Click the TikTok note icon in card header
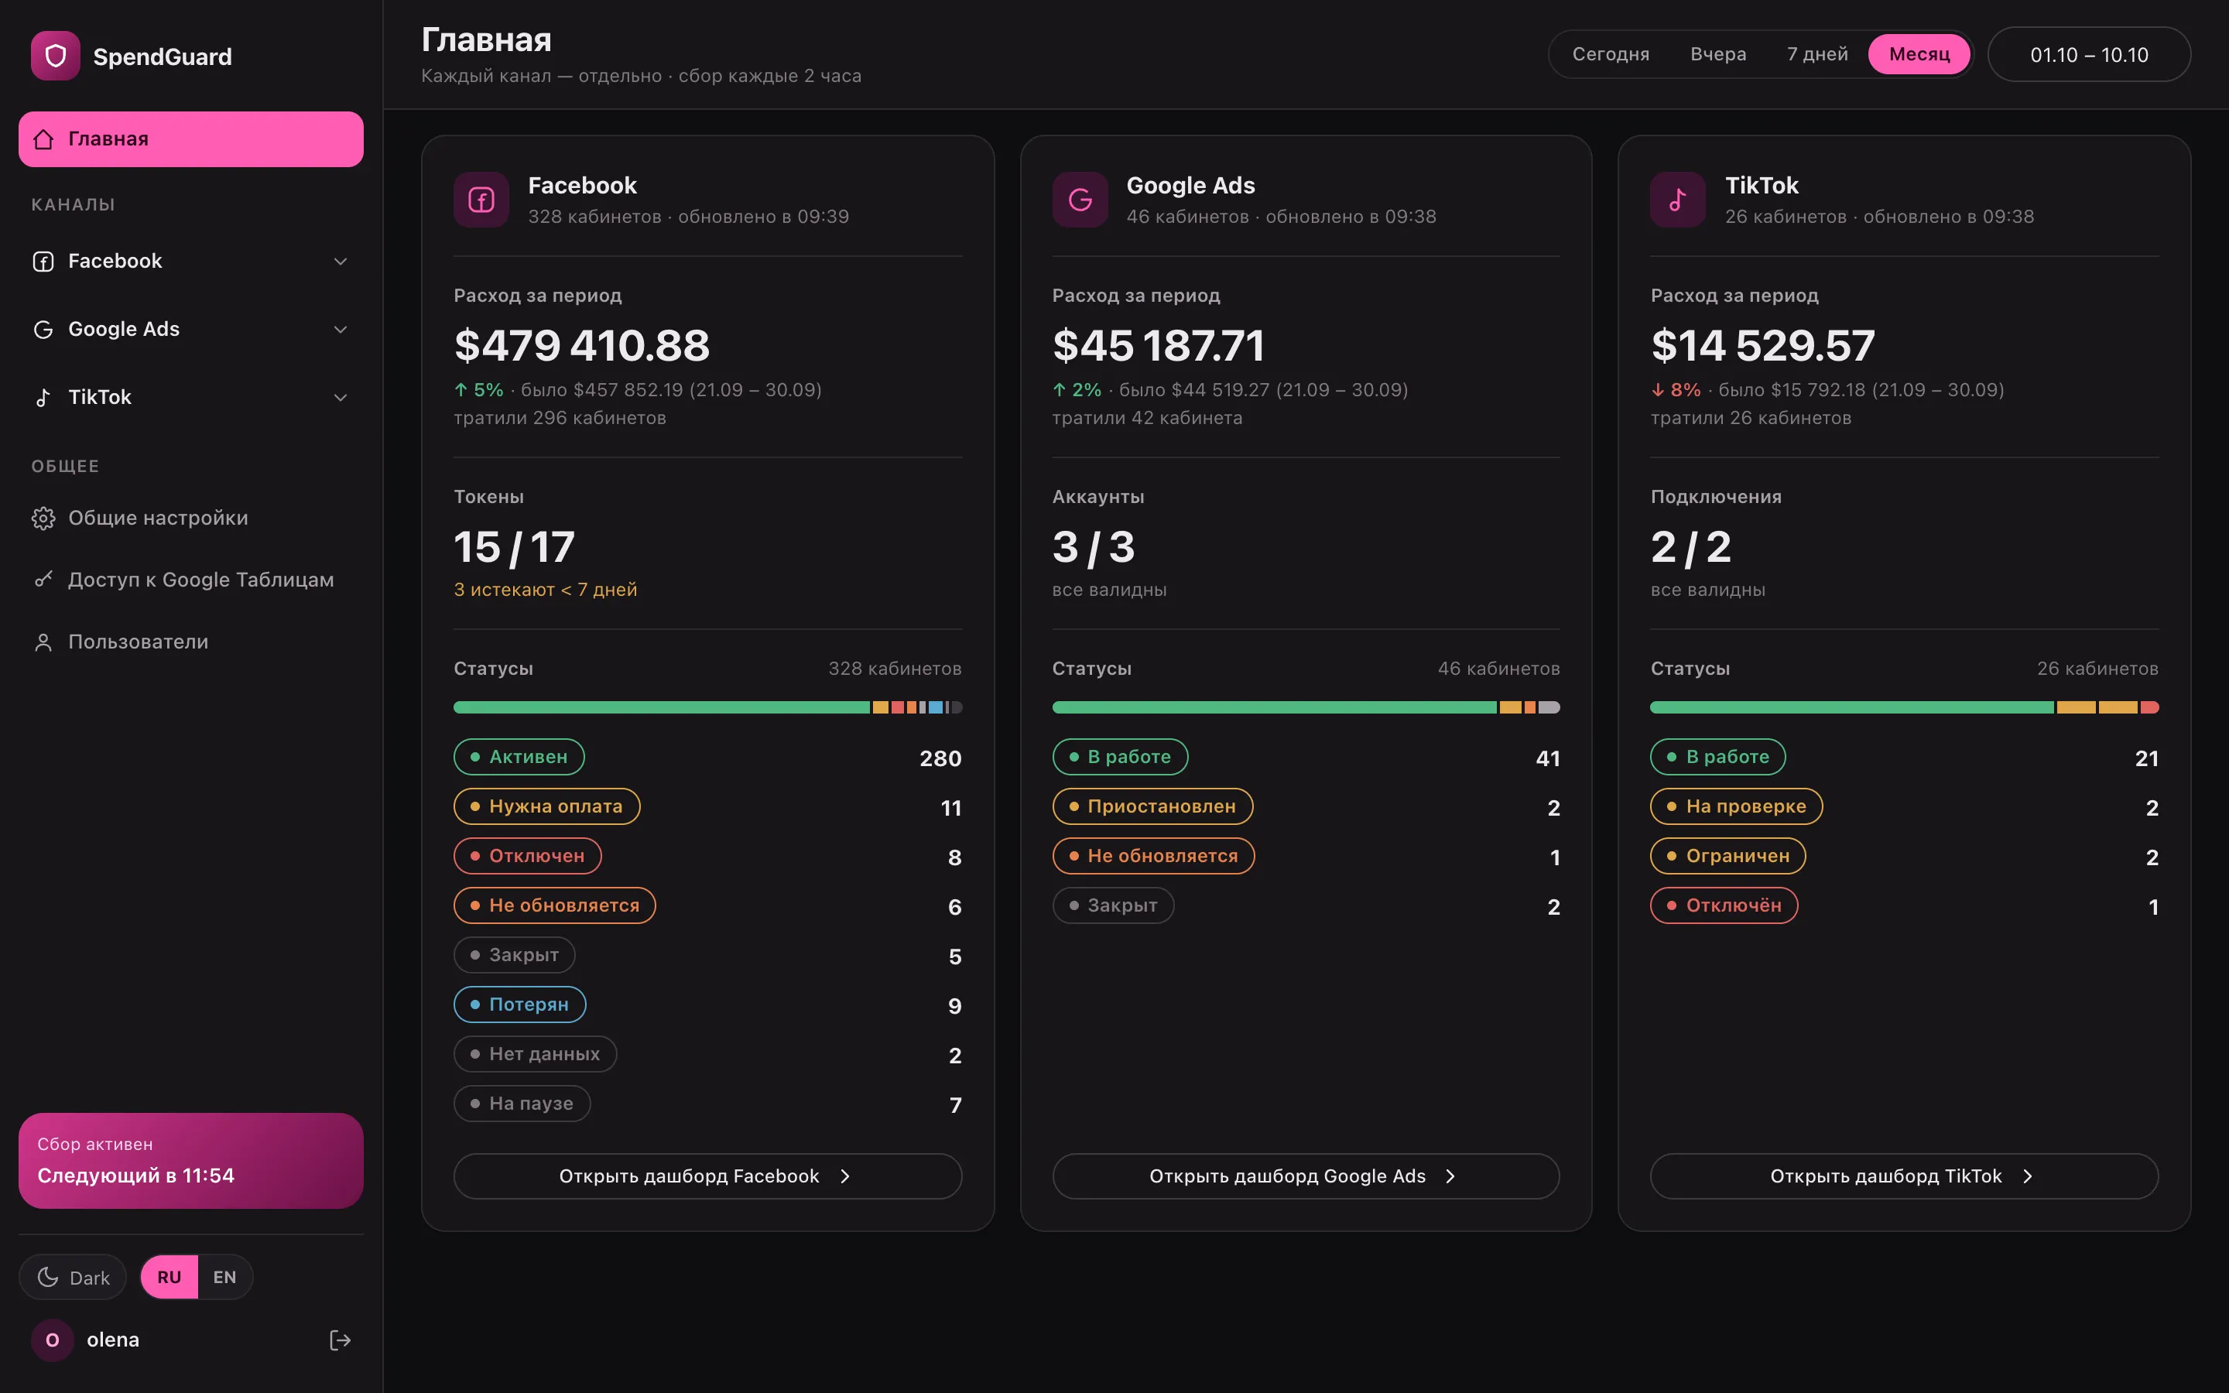The image size is (2229, 1393). pyautogui.click(x=1677, y=200)
